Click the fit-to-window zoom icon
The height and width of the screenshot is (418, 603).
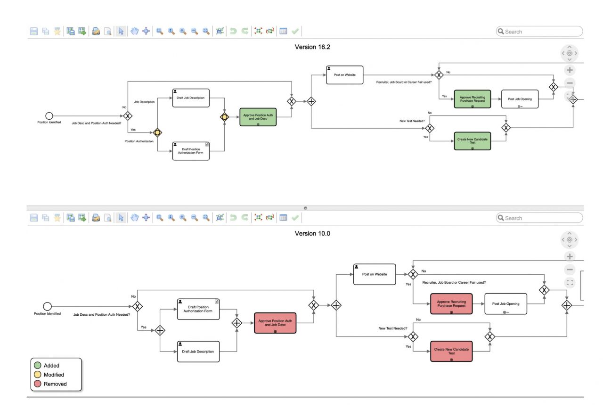pyautogui.click(x=206, y=31)
